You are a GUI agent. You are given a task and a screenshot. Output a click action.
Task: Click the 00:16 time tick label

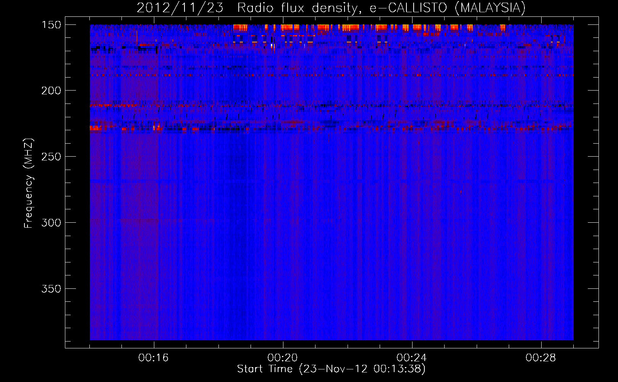click(x=154, y=358)
